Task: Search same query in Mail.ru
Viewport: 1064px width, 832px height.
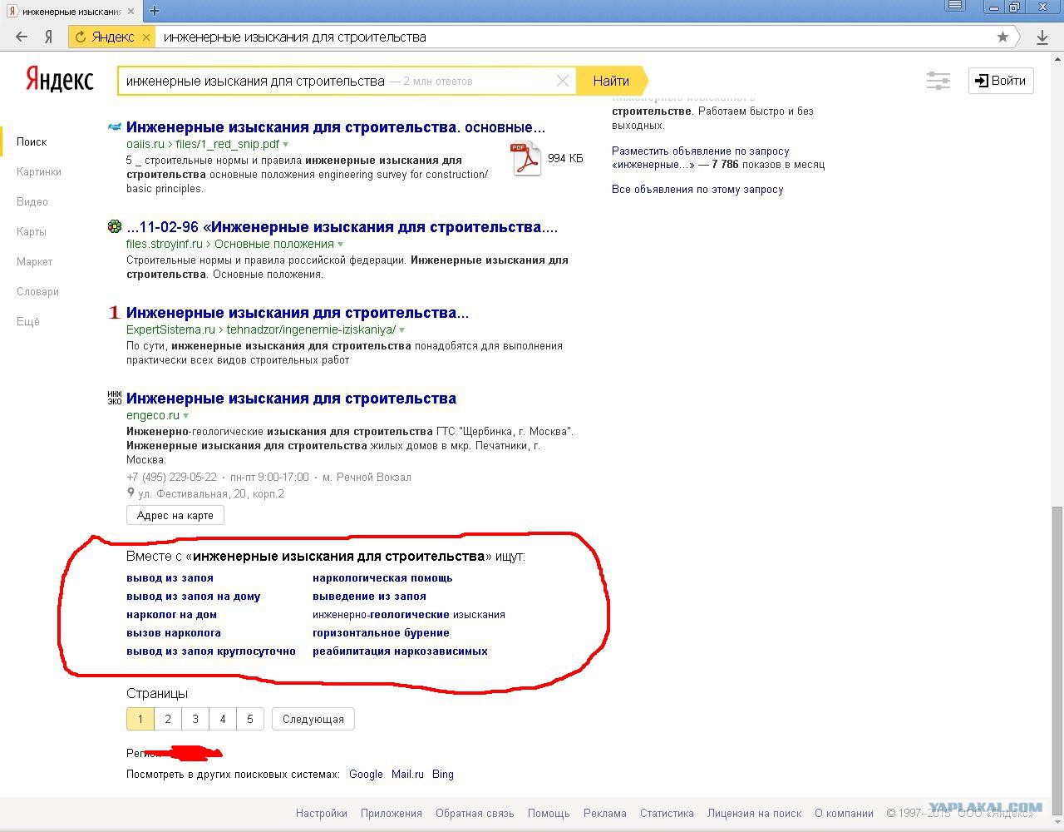Action: 407,775
